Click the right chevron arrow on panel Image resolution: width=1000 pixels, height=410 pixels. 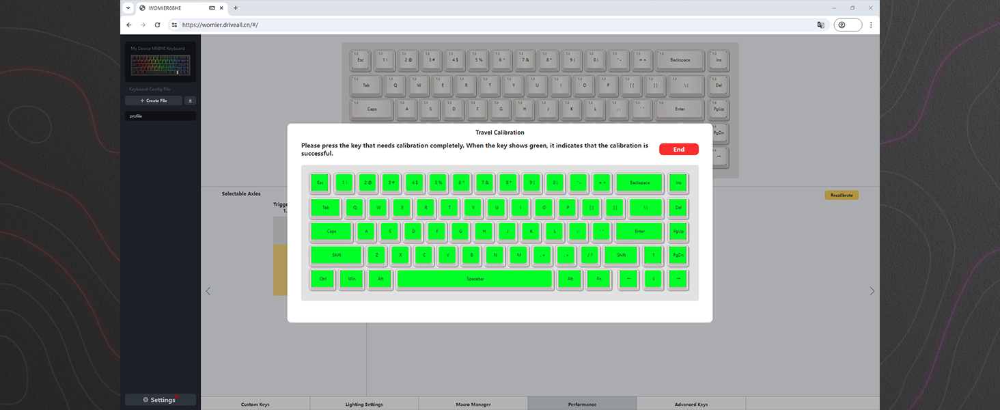coord(872,291)
